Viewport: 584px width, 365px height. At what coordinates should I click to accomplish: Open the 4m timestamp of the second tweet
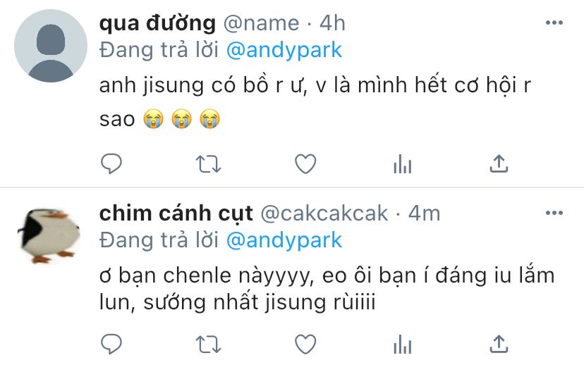424,214
